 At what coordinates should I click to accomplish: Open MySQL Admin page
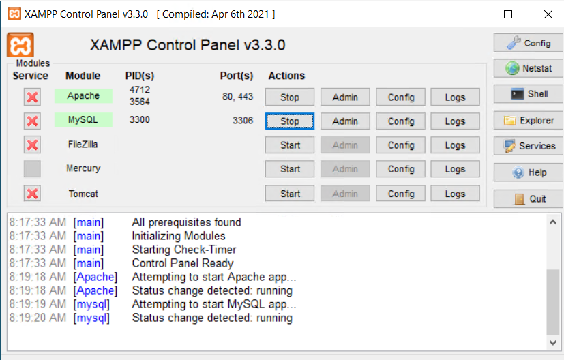pos(345,121)
